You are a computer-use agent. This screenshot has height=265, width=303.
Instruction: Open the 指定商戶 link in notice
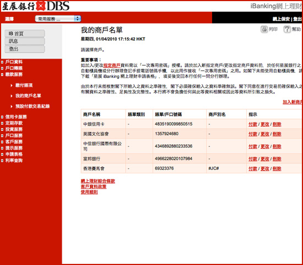112,65
